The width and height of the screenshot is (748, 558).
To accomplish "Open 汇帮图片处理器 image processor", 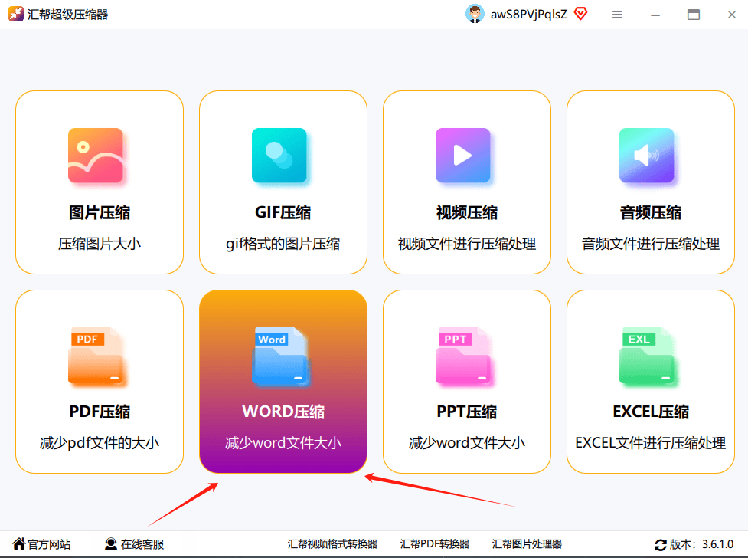I will pos(527,544).
